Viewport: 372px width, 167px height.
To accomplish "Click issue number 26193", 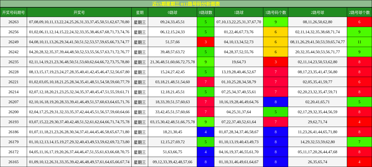I will click(14, 122).
